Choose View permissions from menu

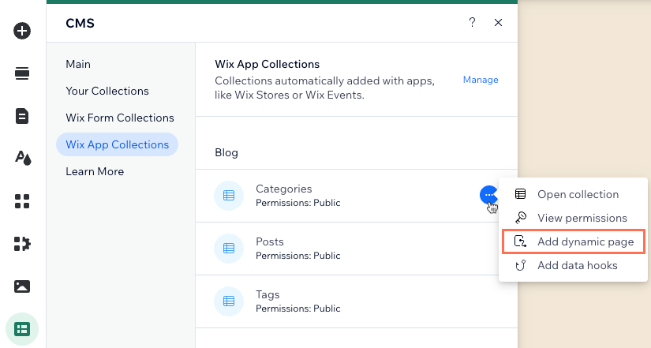(x=573, y=218)
